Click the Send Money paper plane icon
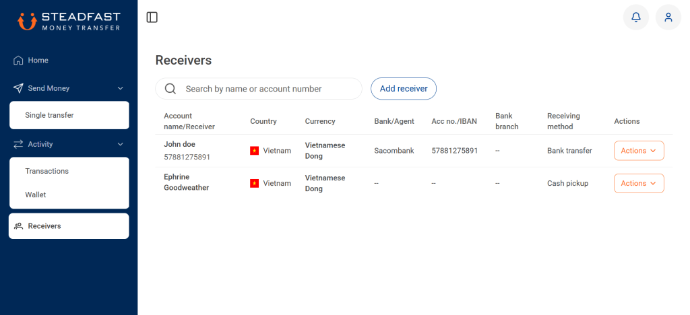690x315 pixels. click(18, 88)
